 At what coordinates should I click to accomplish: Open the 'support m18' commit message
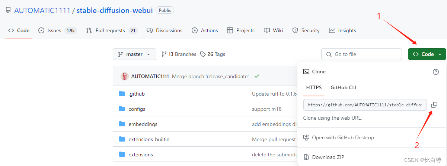(266, 109)
